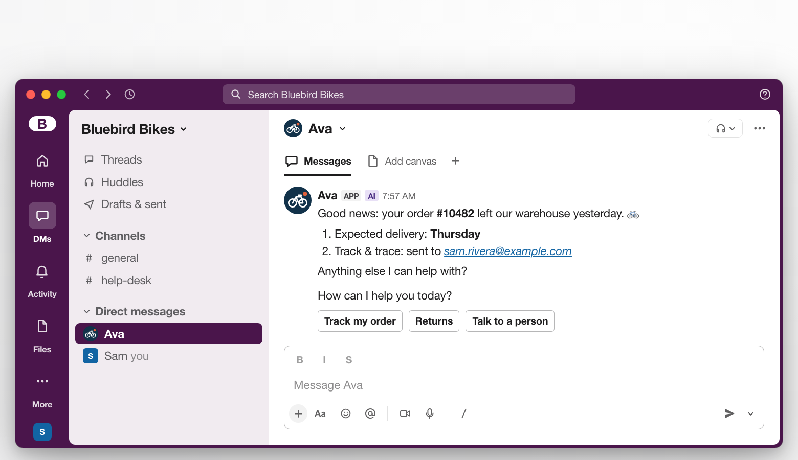Screen dimensions: 798x460
Task: Add a new tab with plus
Action: pyautogui.click(x=455, y=161)
